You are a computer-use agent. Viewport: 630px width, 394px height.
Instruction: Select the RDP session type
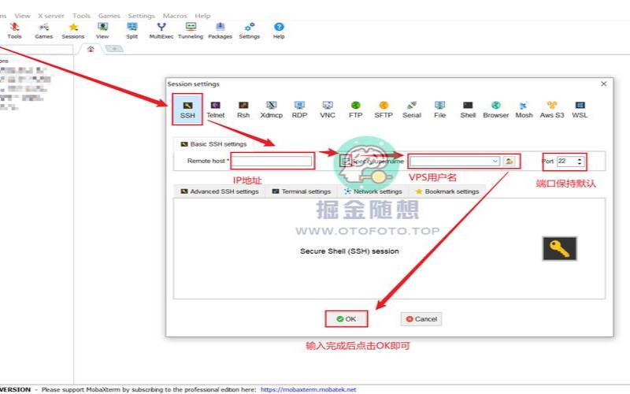pos(299,110)
